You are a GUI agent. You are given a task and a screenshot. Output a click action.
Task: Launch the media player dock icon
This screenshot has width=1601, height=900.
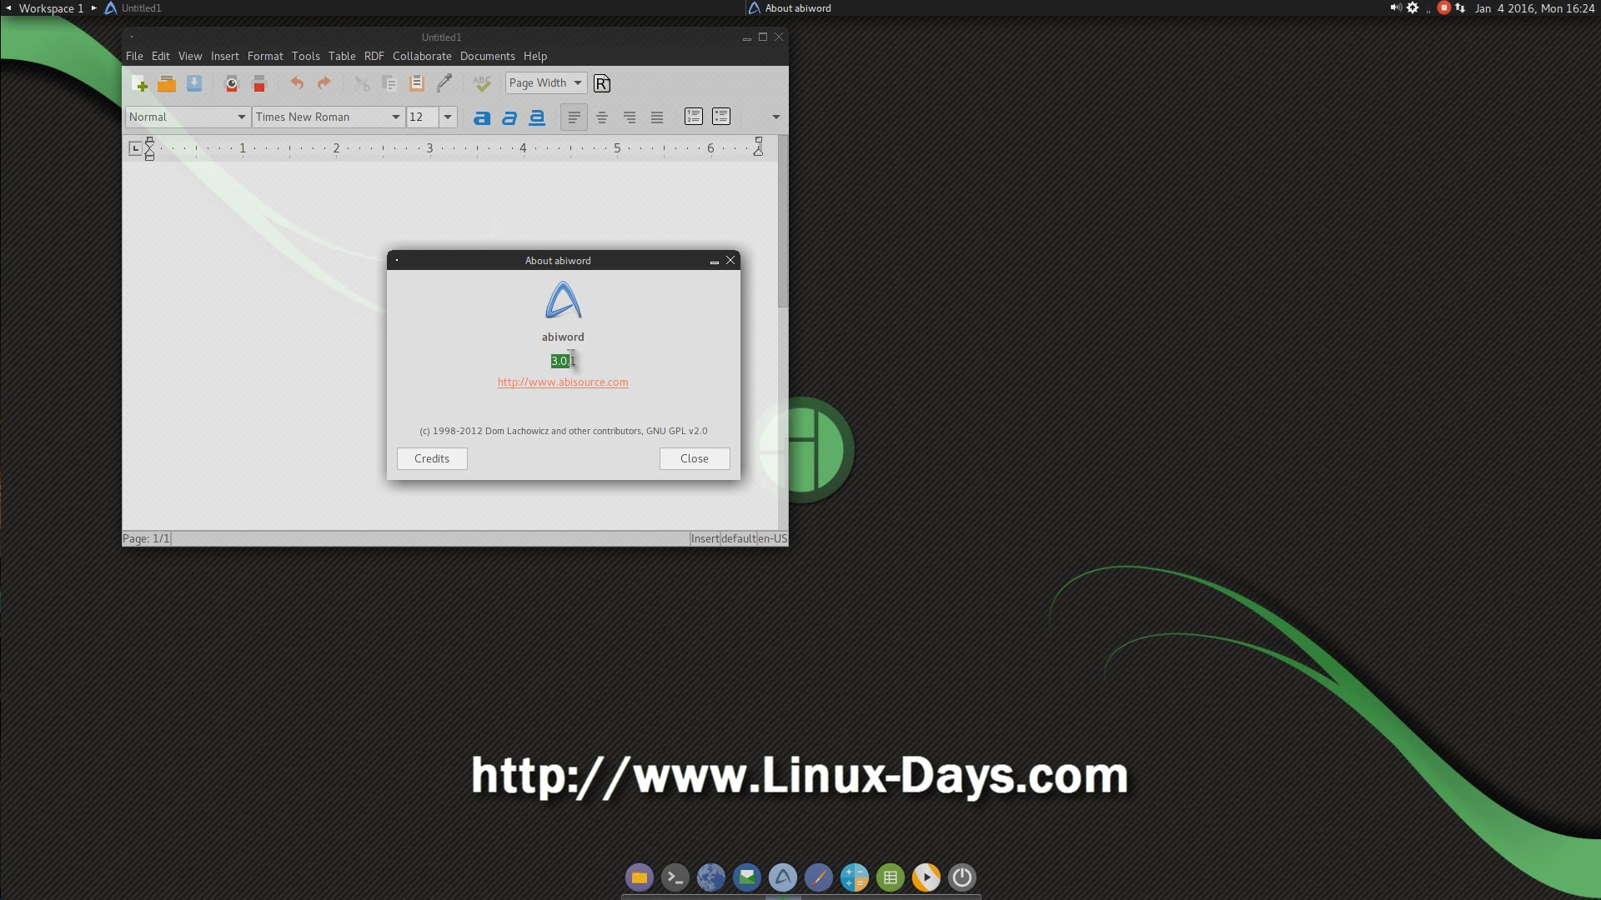926,877
